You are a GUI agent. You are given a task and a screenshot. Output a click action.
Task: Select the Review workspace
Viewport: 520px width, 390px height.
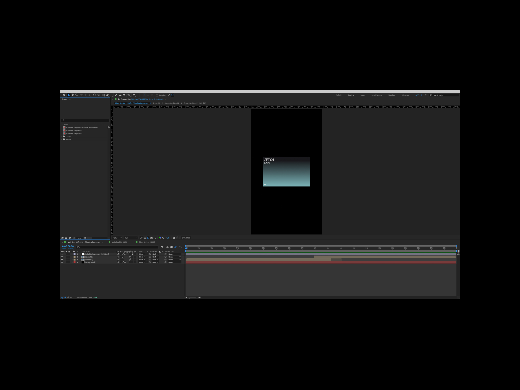point(351,95)
